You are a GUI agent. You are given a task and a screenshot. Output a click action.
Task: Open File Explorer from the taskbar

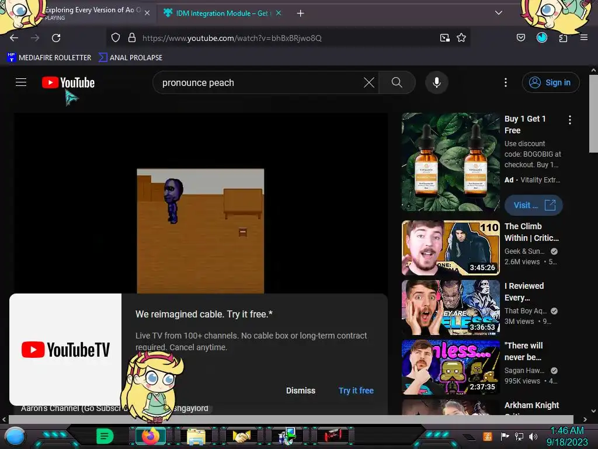(x=196, y=436)
